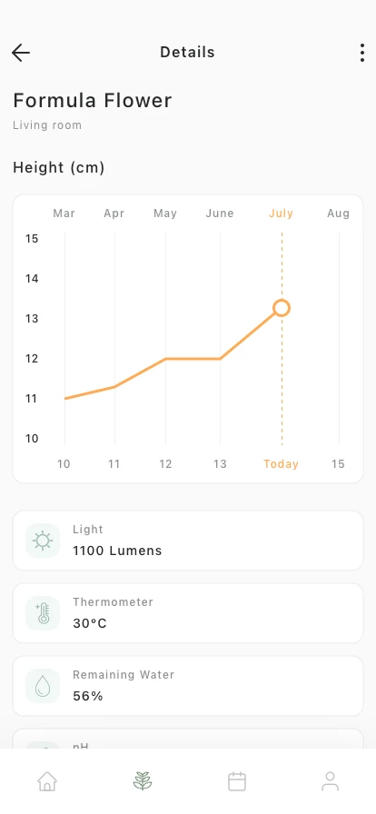This screenshot has height=814, width=376.
Task: Open the profile tab in bottom bar
Action: pos(330,780)
